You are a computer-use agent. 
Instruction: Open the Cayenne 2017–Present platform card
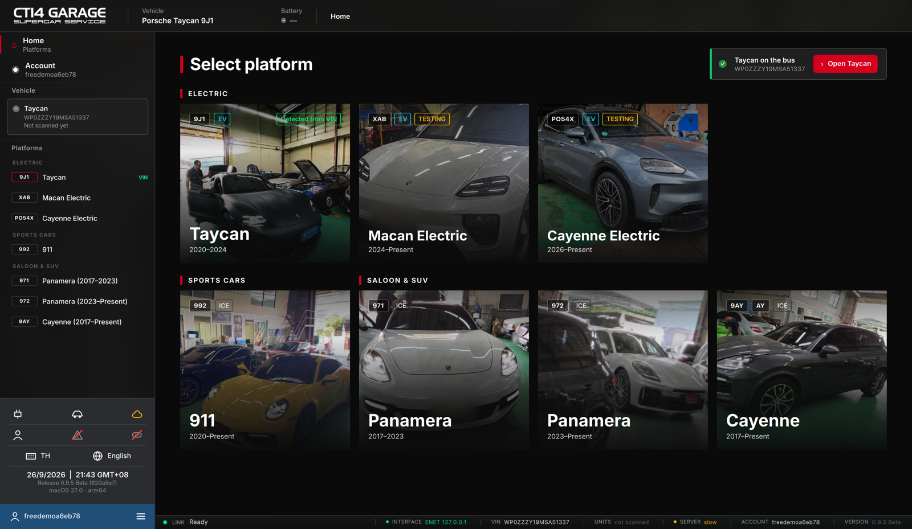[x=802, y=370]
